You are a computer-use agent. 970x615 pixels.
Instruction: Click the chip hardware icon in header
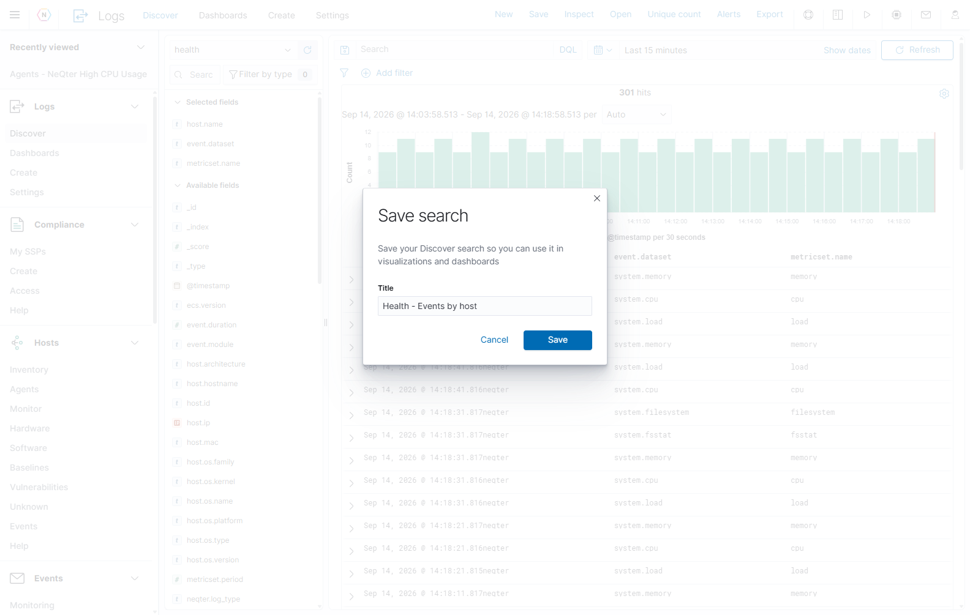[897, 15]
